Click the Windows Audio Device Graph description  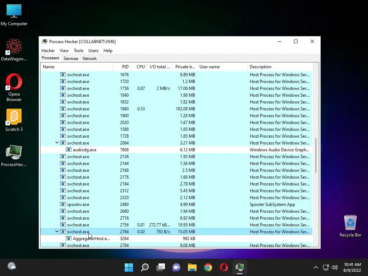tap(280, 150)
